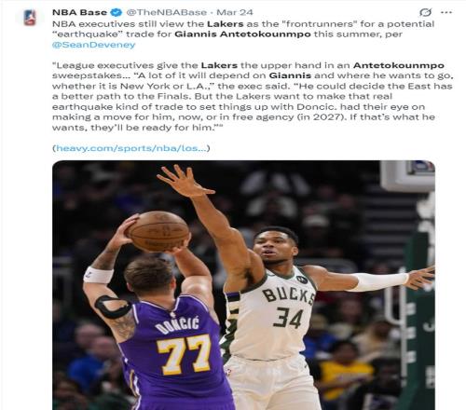Click bold 'Antetokounmpo' in the quoted paragraph

[399, 65]
